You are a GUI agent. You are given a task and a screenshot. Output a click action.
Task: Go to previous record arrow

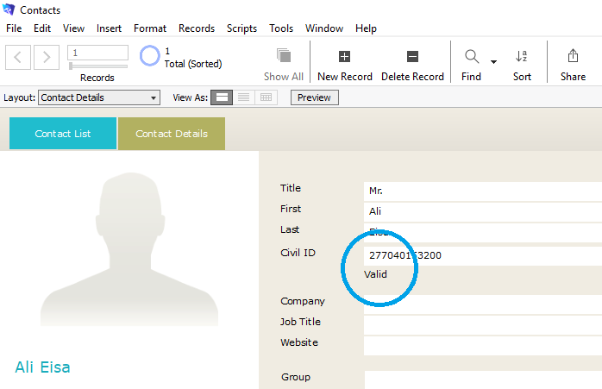point(19,58)
